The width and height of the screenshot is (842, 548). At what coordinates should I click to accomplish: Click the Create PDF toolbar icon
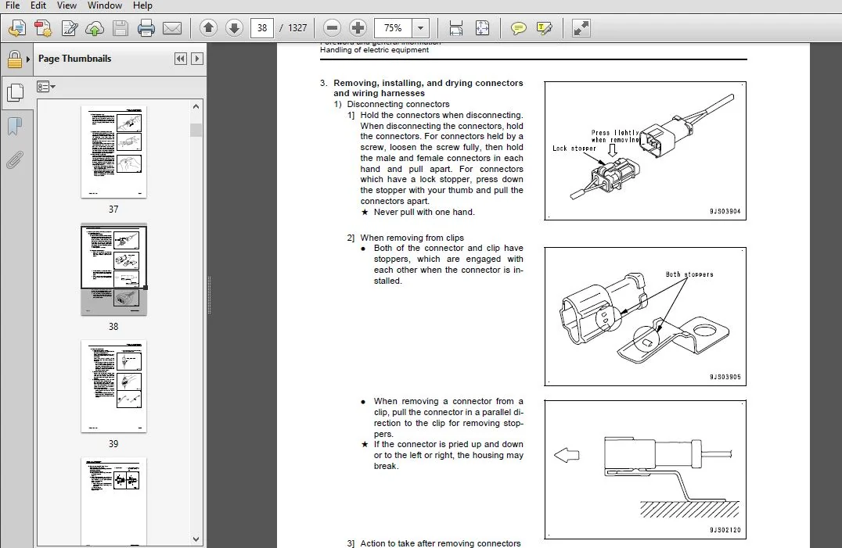(43, 28)
